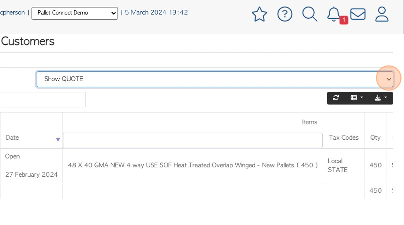Click the Customers page heading

(x=28, y=41)
